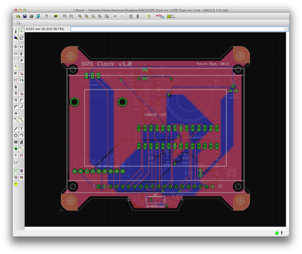Click the Go traffic light icon
This screenshot has width=302, height=254.
point(137,17)
